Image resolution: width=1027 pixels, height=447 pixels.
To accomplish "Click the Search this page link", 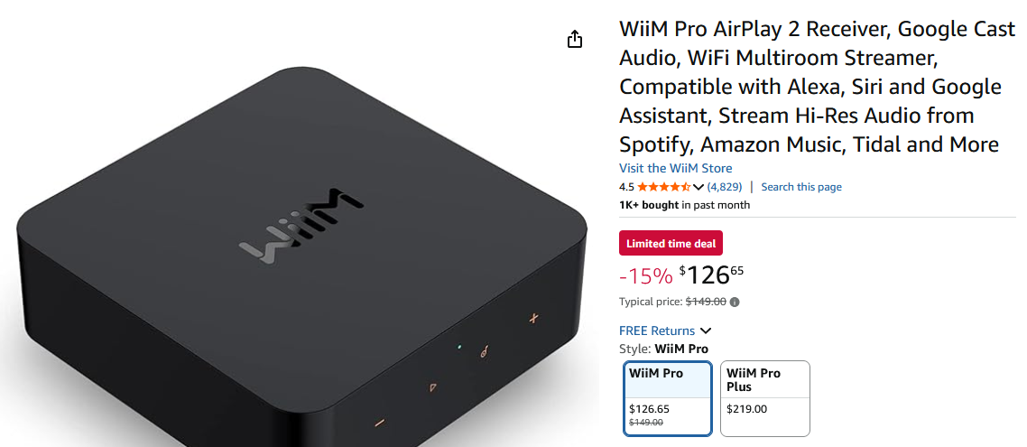I will click(801, 187).
